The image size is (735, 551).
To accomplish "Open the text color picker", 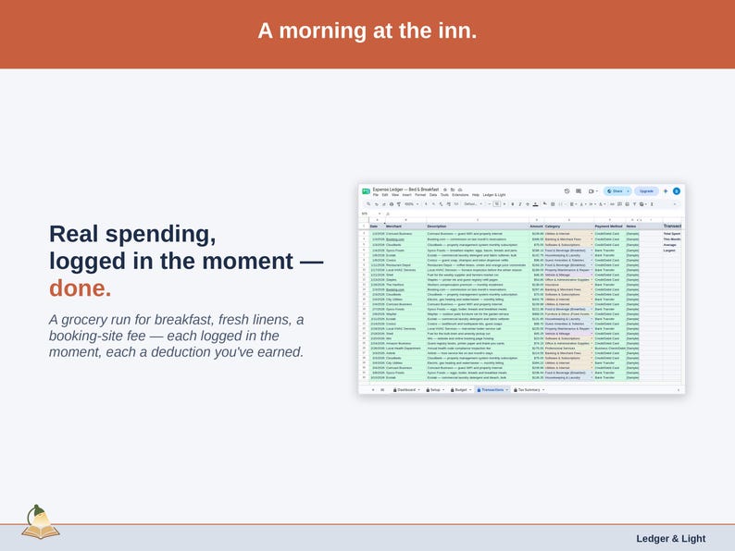I will click(535, 204).
